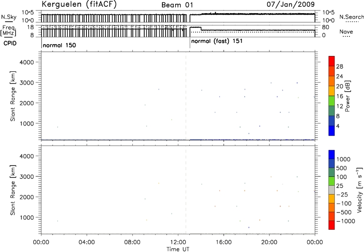This screenshot has width=364, height=252.
Task: Pick the orange 20–24 dB Power color segment
Action: click(x=332, y=81)
